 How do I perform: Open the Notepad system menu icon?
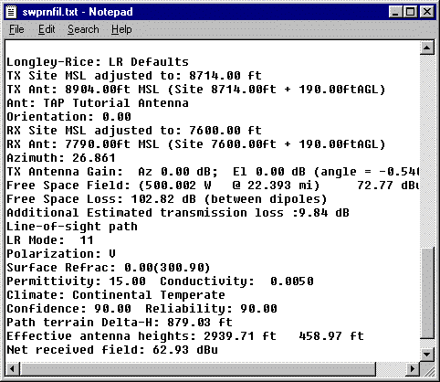(11, 12)
